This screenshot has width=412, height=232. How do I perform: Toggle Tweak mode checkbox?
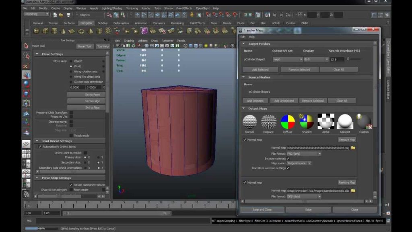tap(71, 135)
